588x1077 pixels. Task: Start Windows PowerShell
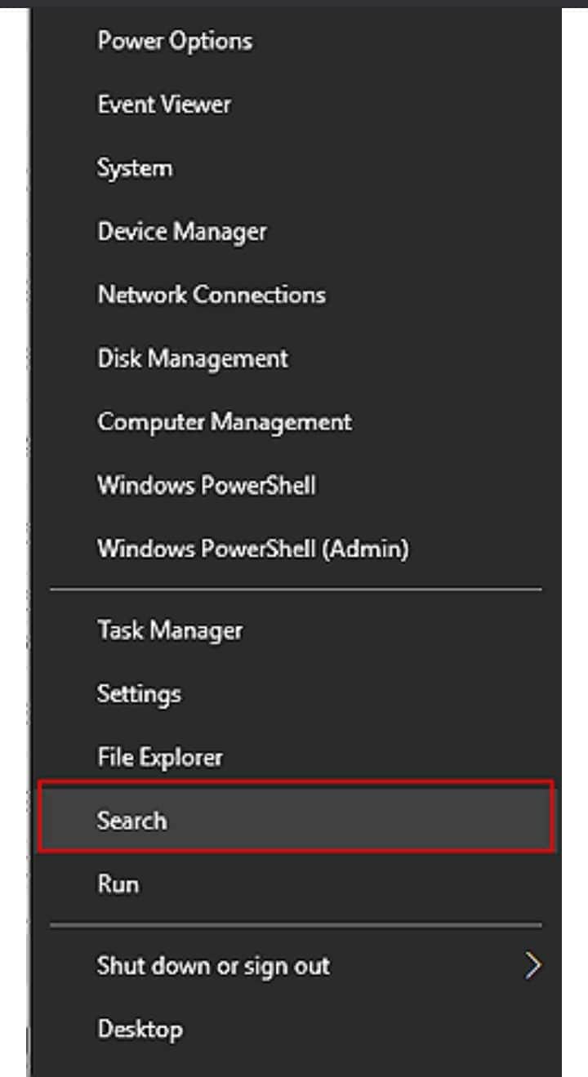tap(207, 485)
